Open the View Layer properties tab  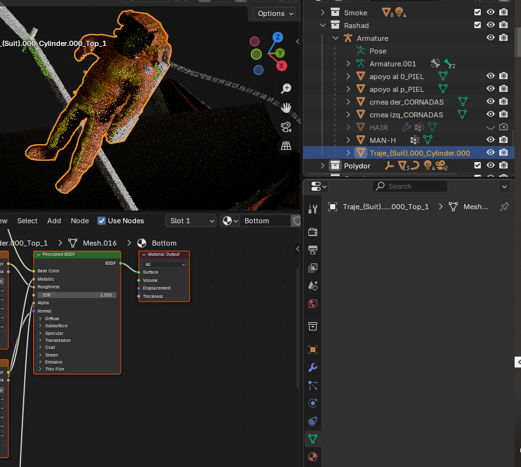[313, 267]
